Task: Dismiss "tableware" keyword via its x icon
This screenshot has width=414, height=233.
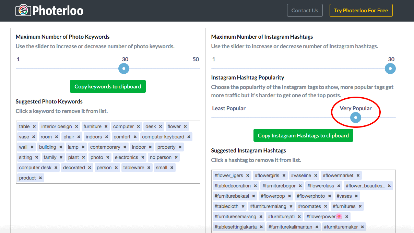Action: pyautogui.click(x=148, y=167)
